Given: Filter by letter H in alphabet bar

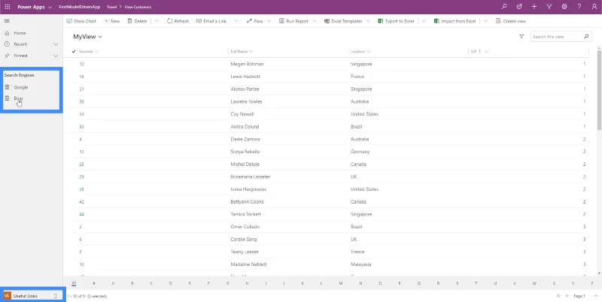Looking at the screenshot, I should tap(248, 283).
